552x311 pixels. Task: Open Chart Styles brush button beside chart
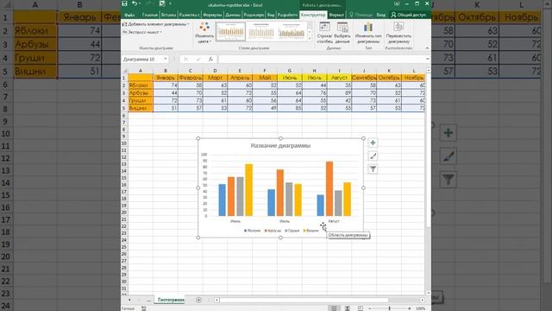coord(373,155)
